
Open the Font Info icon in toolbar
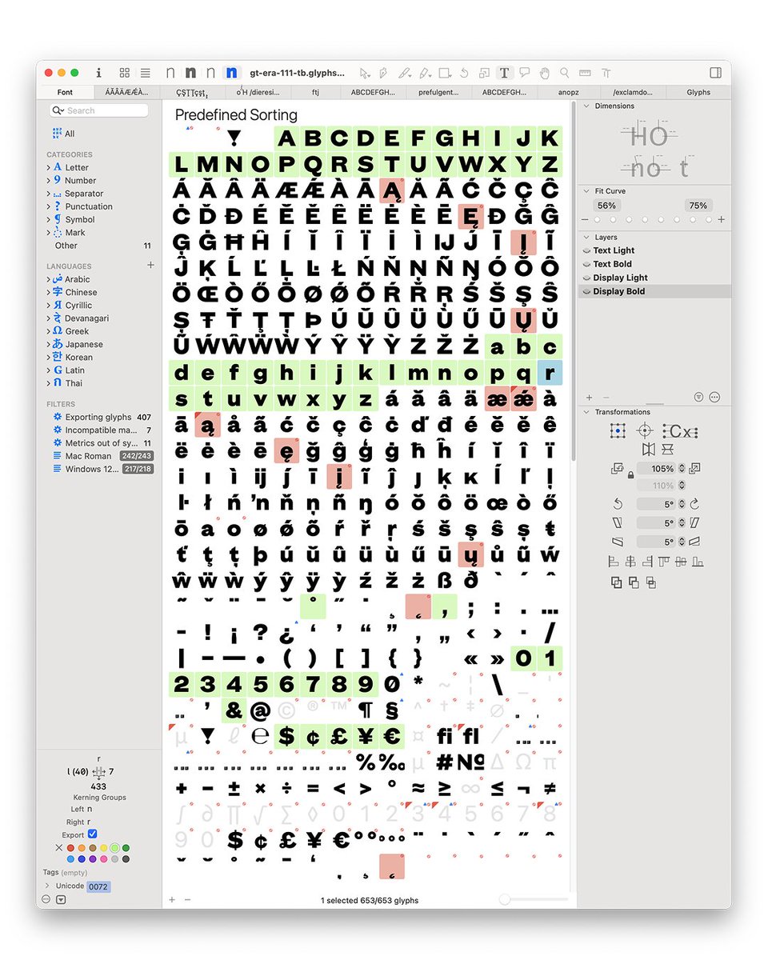[98, 73]
